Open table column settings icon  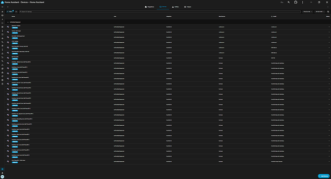coord(328,12)
